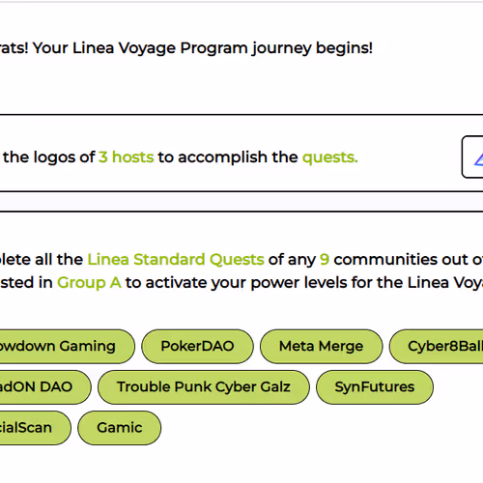Select the pill ending in "adON DAO"
Viewport: 483px width, 483px height.
45,387
